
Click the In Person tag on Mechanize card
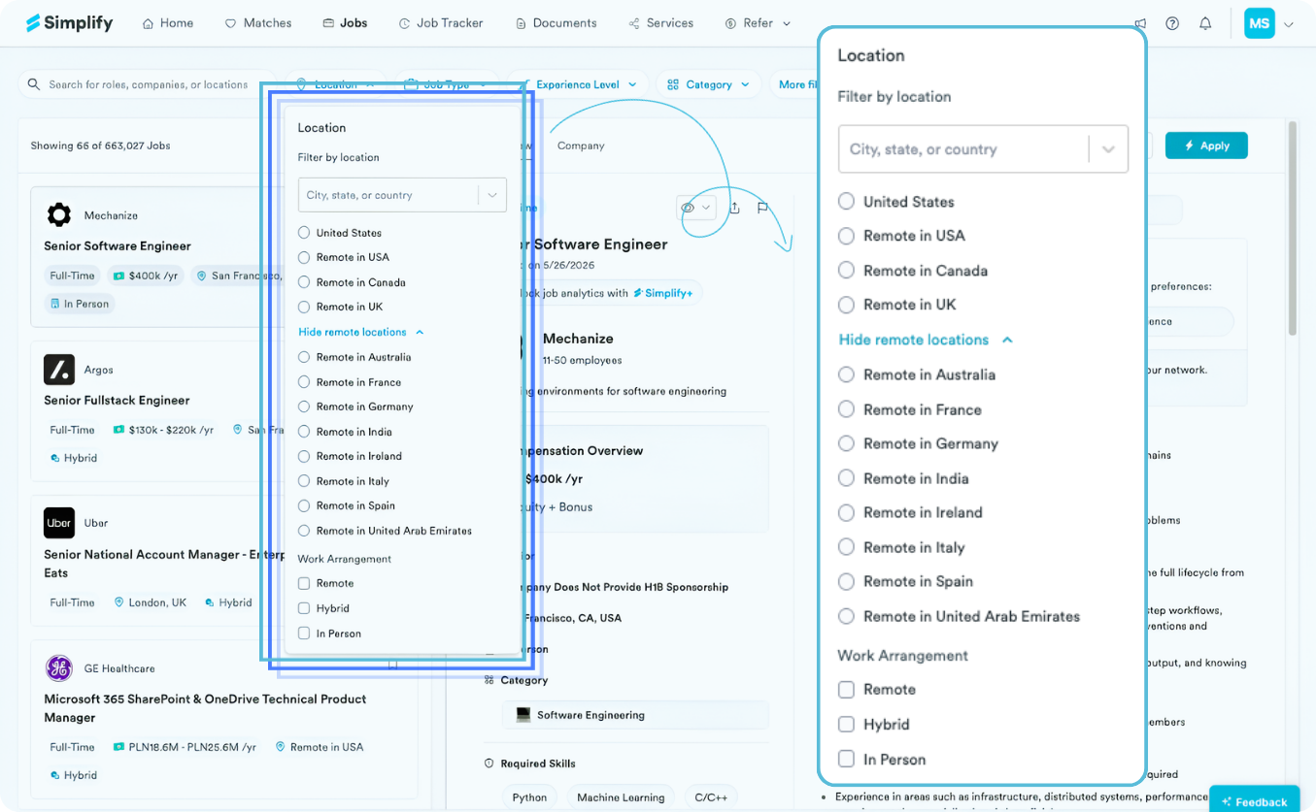point(80,304)
